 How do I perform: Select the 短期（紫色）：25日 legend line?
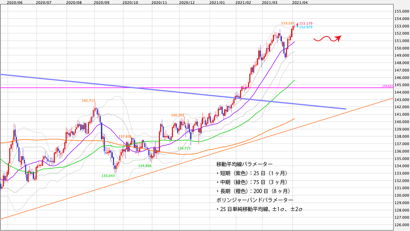point(252,173)
